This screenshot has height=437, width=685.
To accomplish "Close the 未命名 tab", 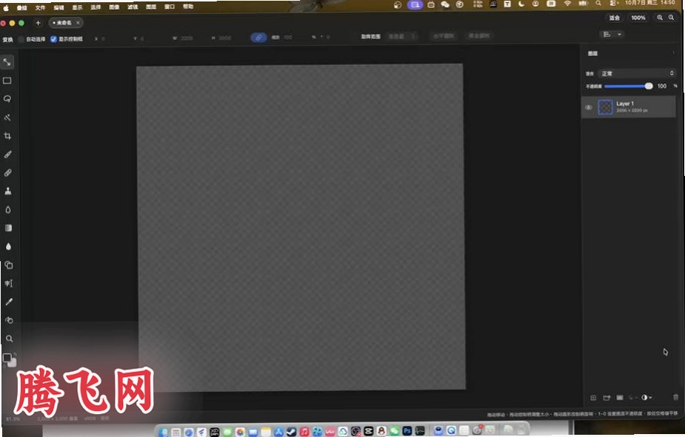I will [78, 23].
